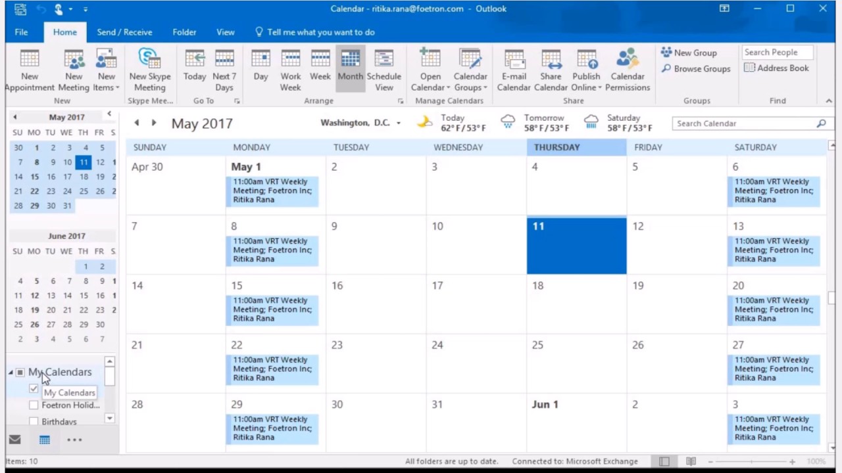Open more navigation options (three dots)
Viewport: 842px width, 473px height.
click(x=74, y=439)
